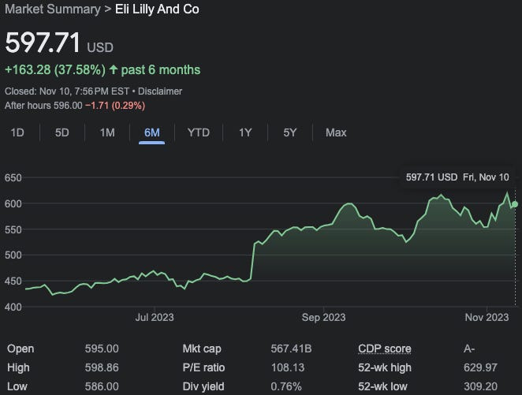The height and width of the screenshot is (395, 522).
Task: Click the Open label
Action: click(x=21, y=348)
